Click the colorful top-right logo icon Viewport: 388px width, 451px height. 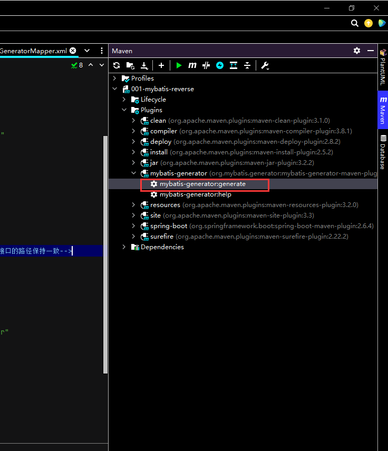(382, 23)
